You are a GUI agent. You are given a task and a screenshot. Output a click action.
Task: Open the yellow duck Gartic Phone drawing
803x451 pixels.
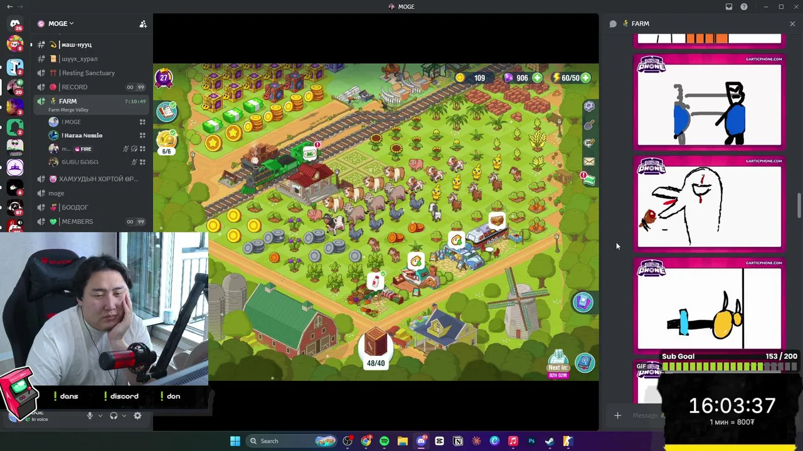point(709,306)
